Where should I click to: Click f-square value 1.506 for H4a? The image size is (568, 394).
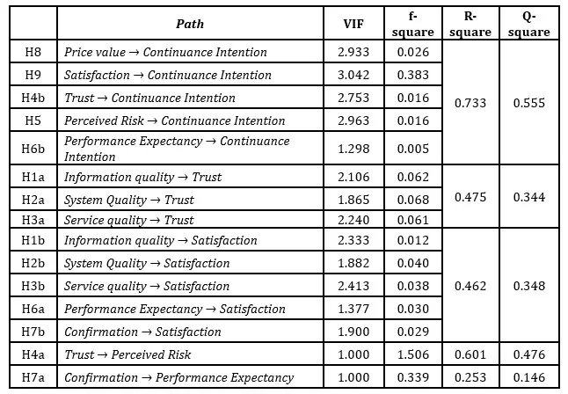pyautogui.click(x=413, y=354)
